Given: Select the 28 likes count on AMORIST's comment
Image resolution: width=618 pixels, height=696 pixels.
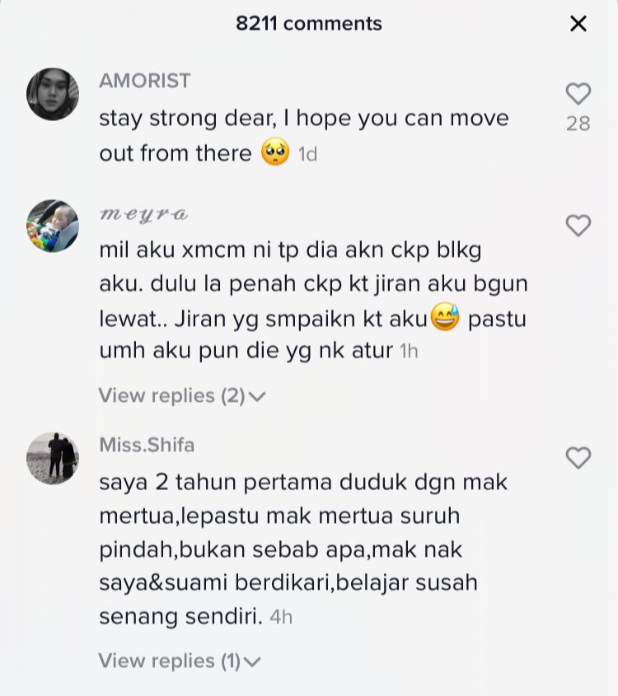Looking at the screenshot, I should point(578,124).
